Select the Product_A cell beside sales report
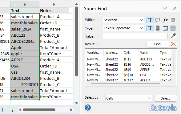181x114 pixels. click(x=54, y=17)
